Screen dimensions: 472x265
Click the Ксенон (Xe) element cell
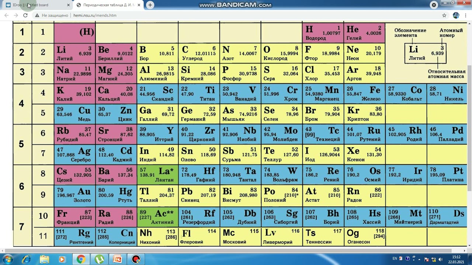[x=364, y=155]
